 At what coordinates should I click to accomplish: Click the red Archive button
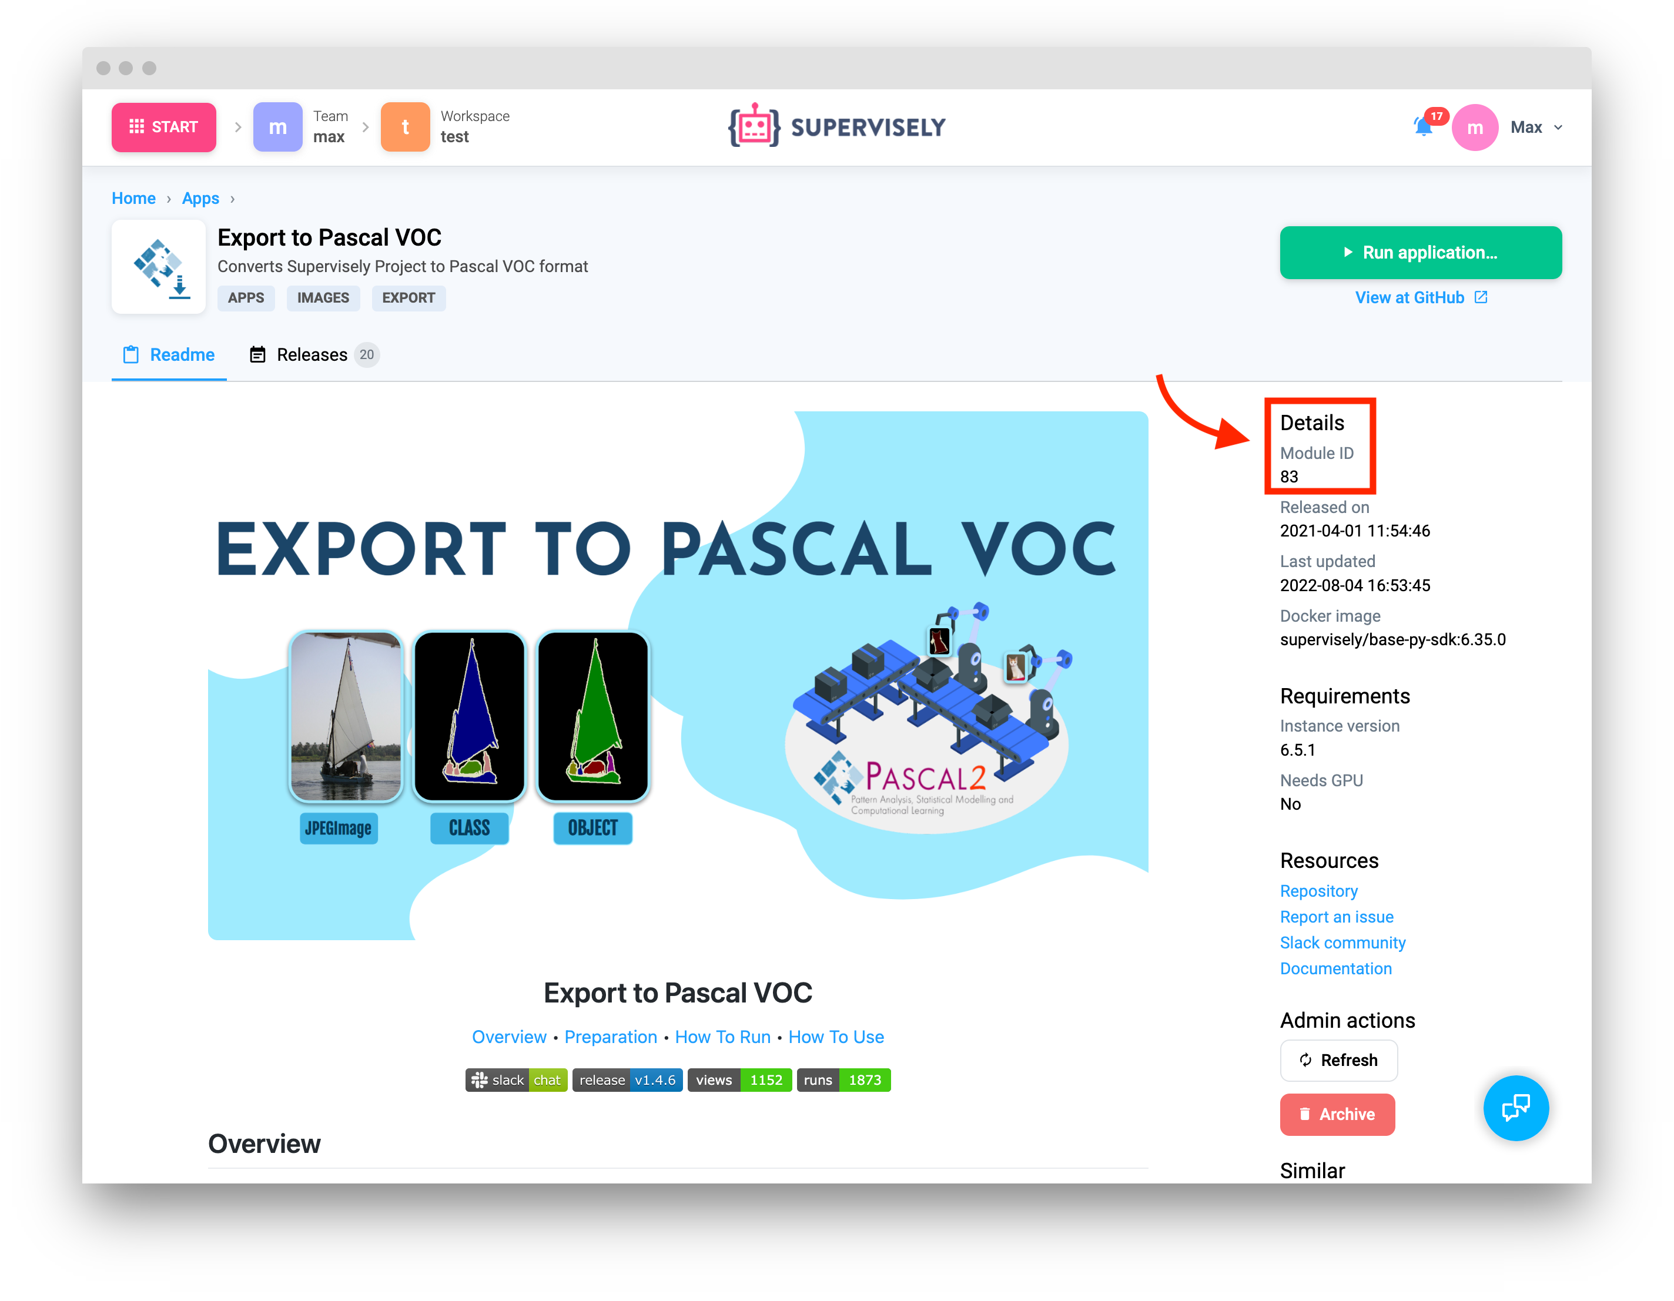click(x=1337, y=1114)
